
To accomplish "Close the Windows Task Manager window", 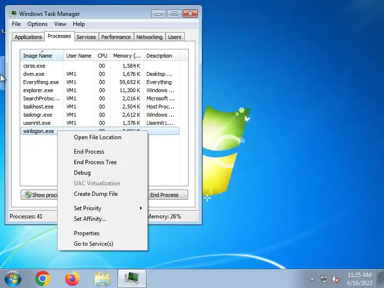I will [x=190, y=14].
